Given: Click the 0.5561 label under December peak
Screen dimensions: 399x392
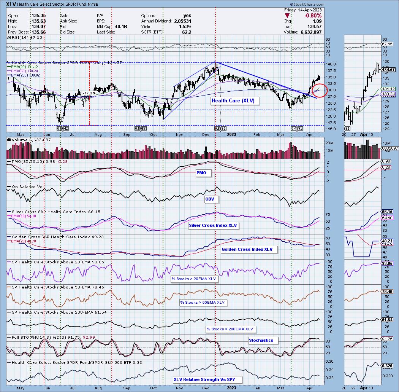Looking at the screenshot, I should (x=220, y=129).
